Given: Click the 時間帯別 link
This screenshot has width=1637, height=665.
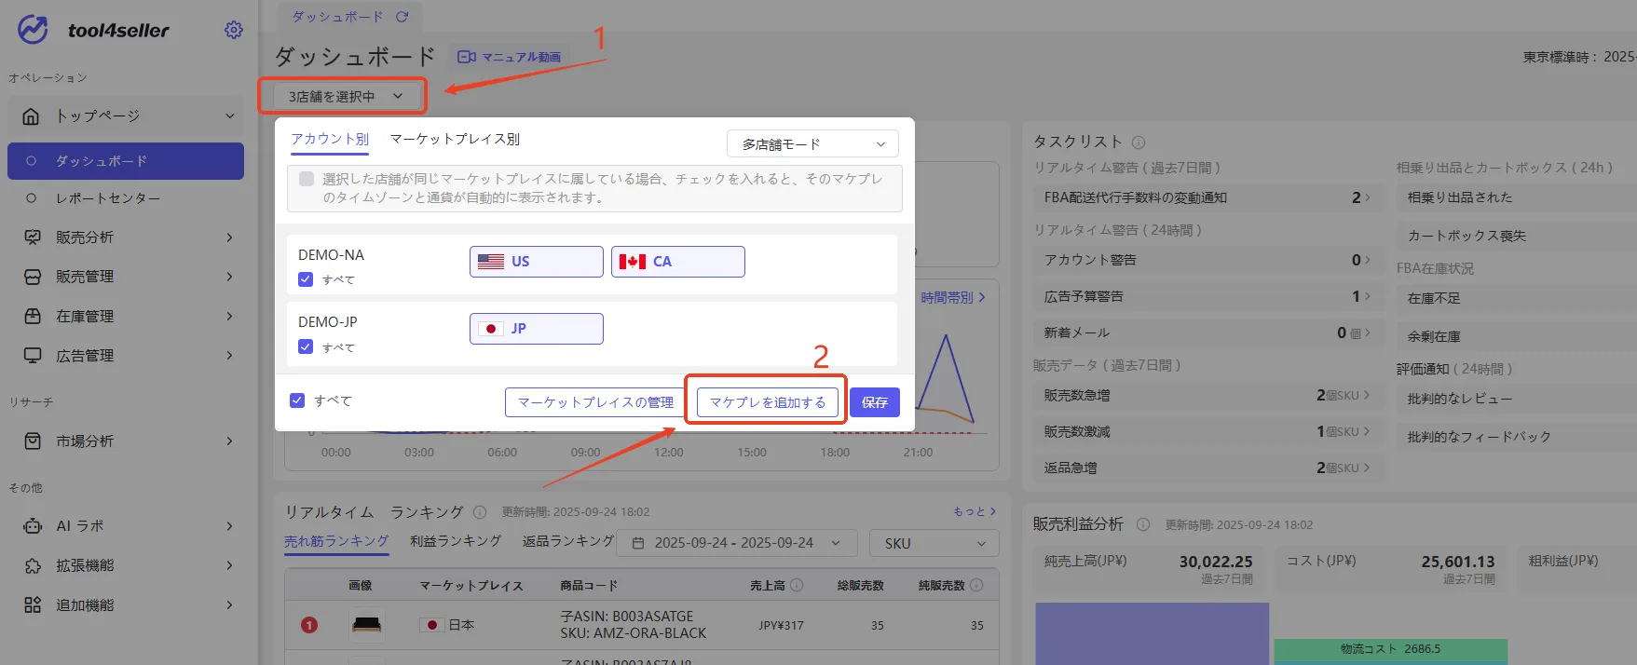Looking at the screenshot, I should point(953,297).
